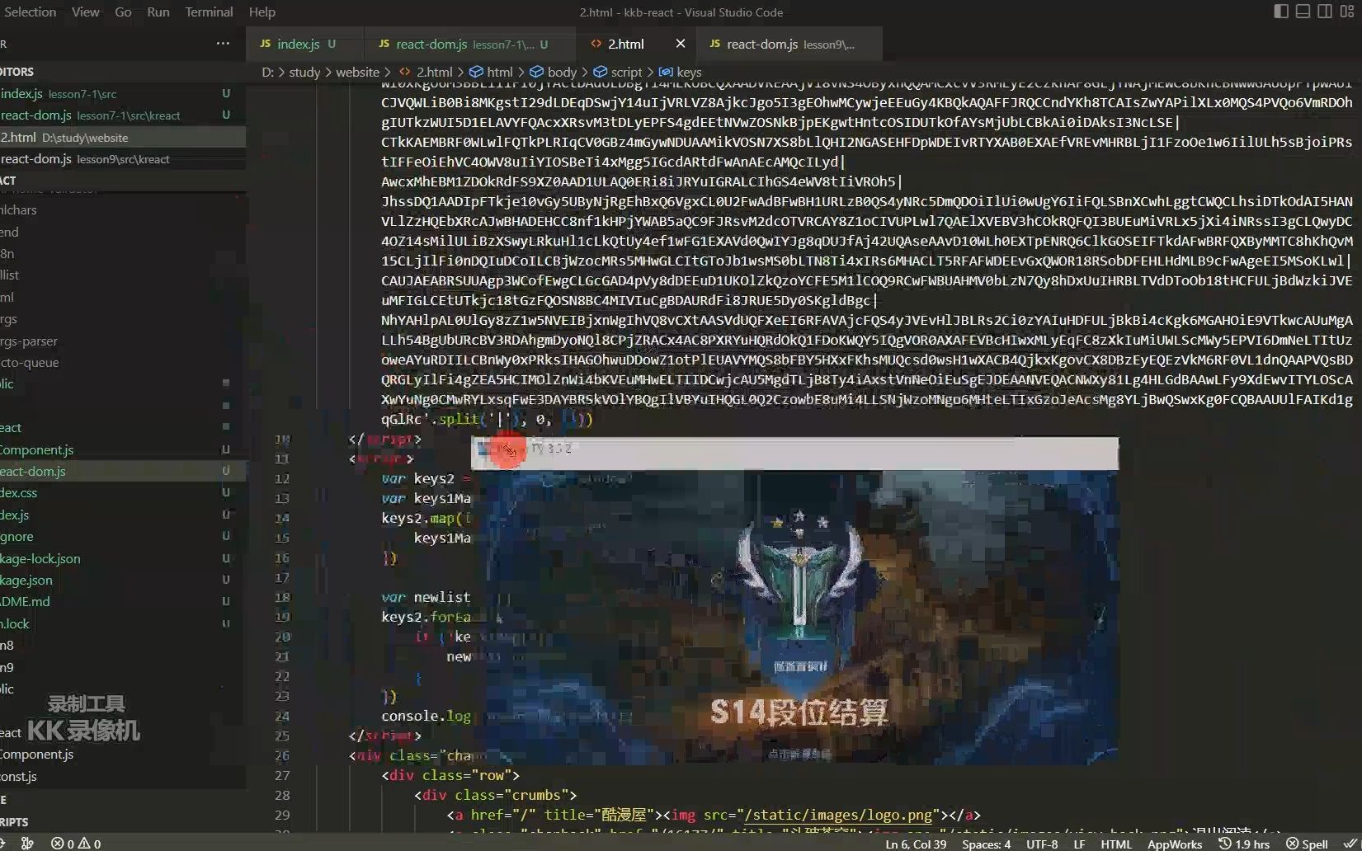Screen dimensions: 1362x851
Task: Open the Selection menu
Action: (x=30, y=12)
